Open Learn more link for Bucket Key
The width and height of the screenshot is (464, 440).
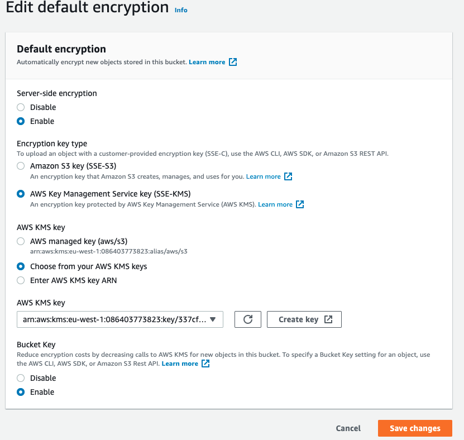(x=180, y=364)
